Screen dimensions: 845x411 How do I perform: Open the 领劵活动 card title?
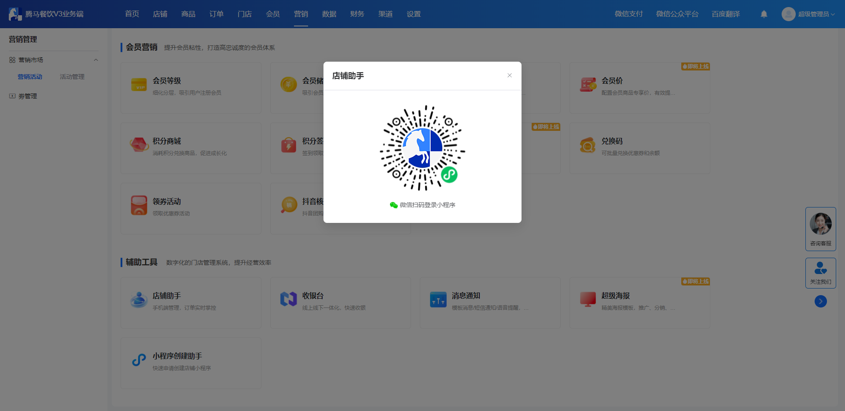click(x=167, y=201)
